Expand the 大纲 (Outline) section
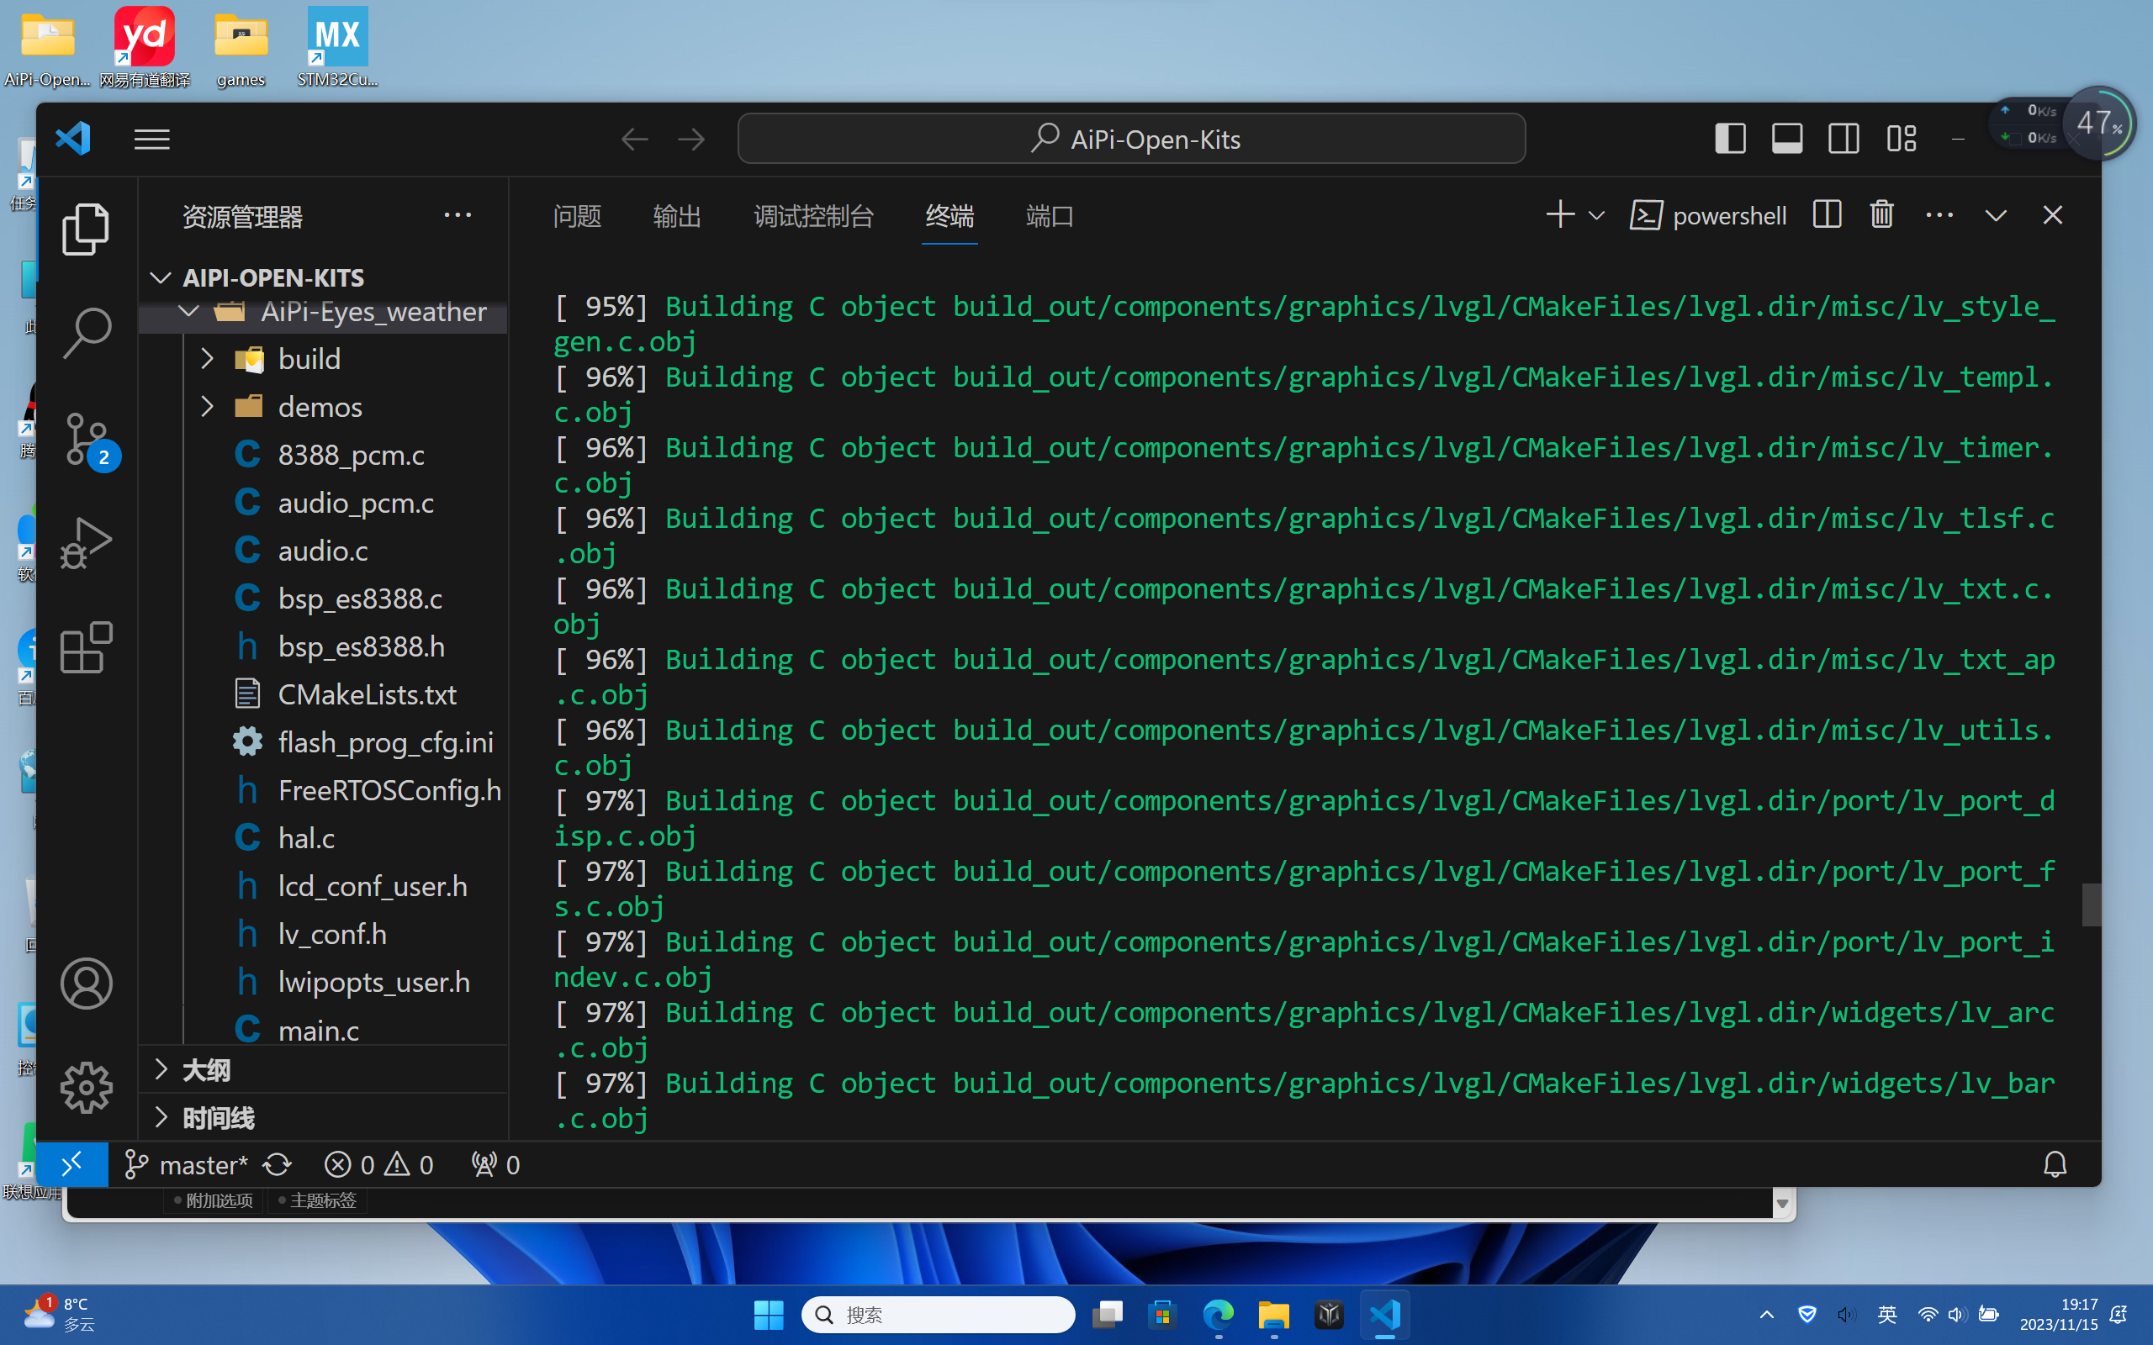This screenshot has height=1345, width=2153. 324,1069
